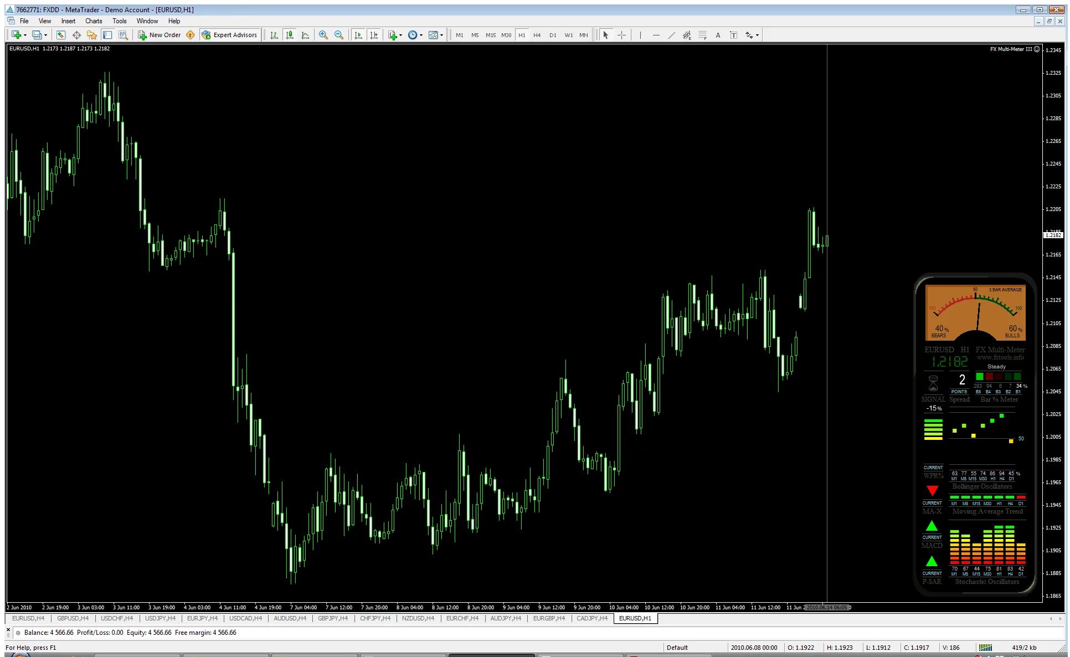
Task: Click the Expert Advisors button
Action: [x=229, y=34]
